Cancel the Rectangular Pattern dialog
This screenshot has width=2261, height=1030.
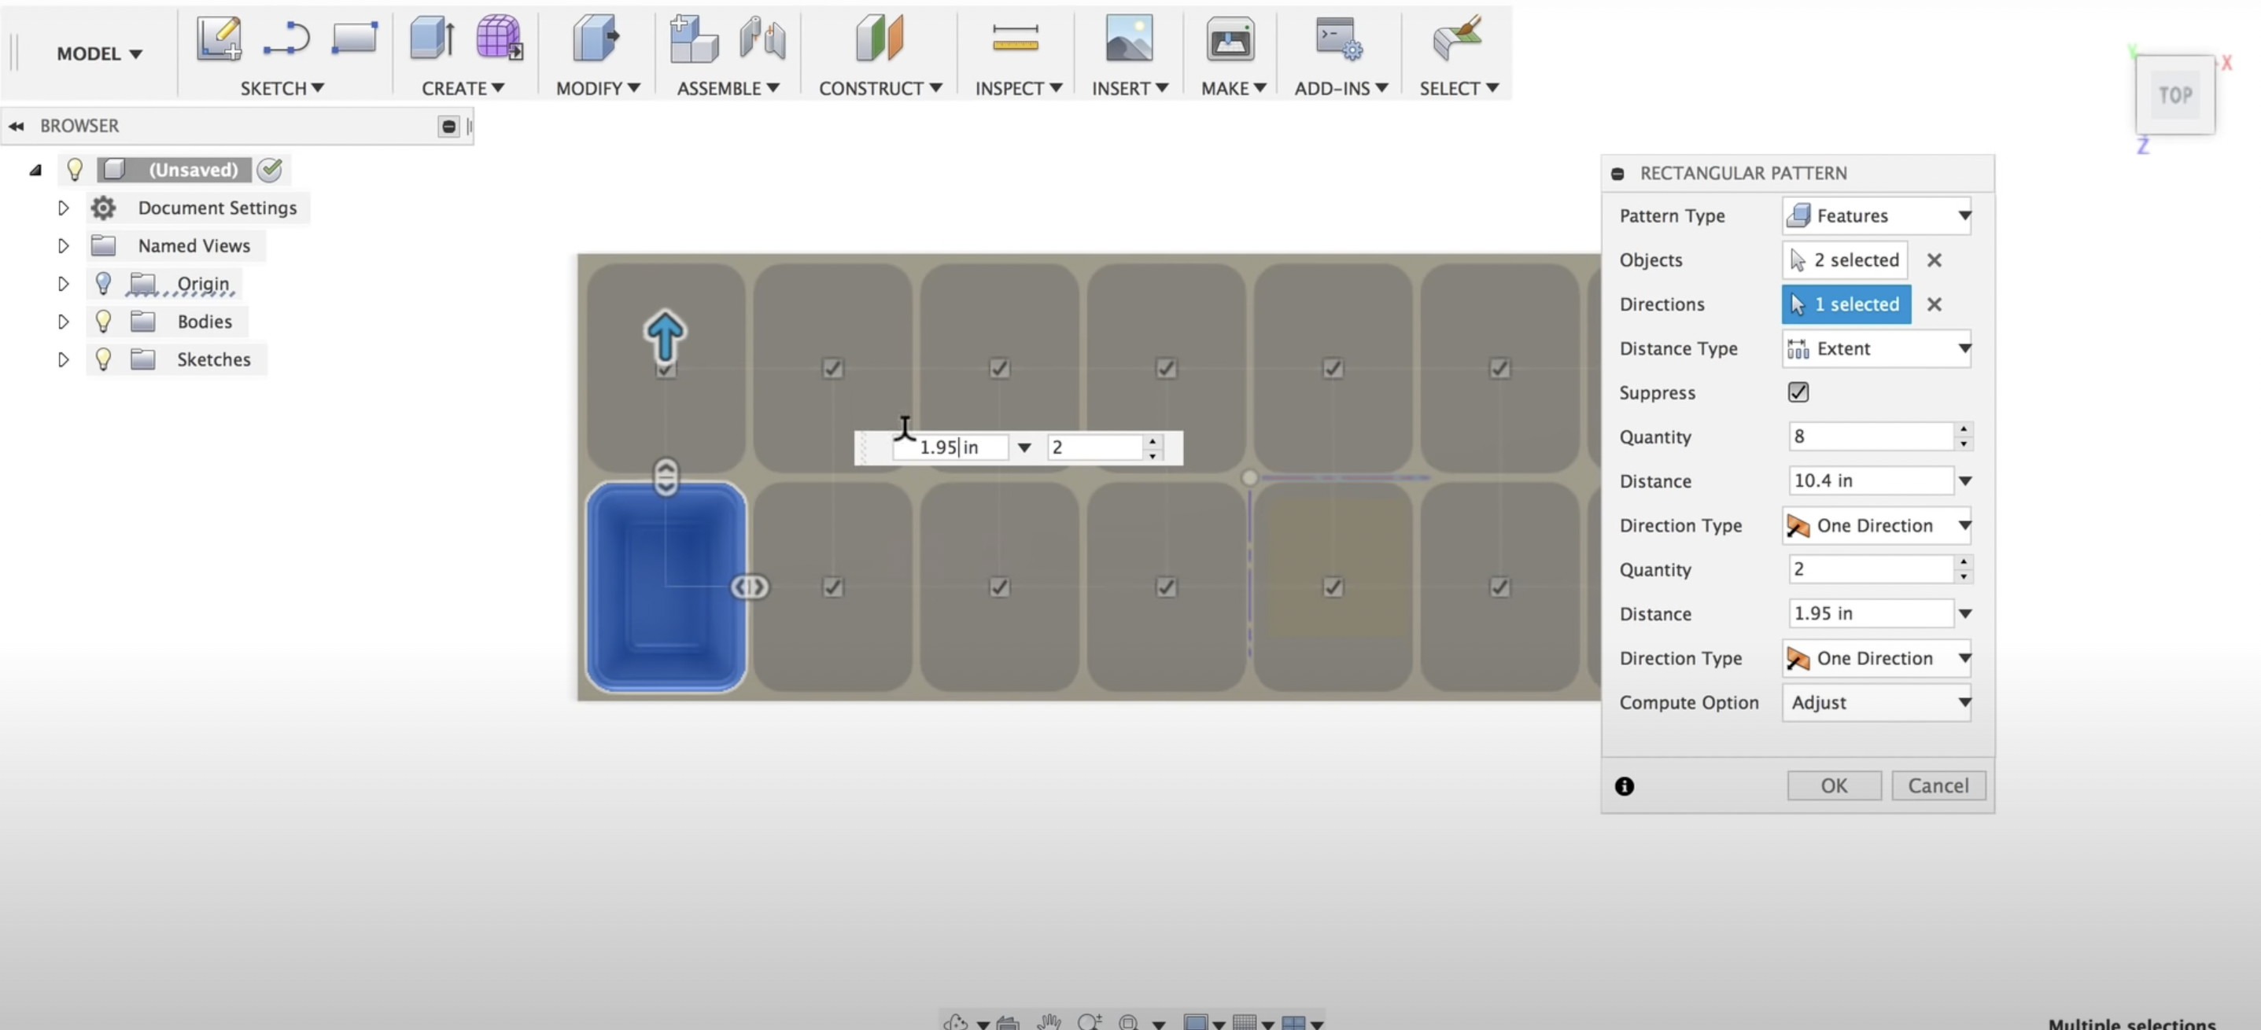[x=1939, y=785]
